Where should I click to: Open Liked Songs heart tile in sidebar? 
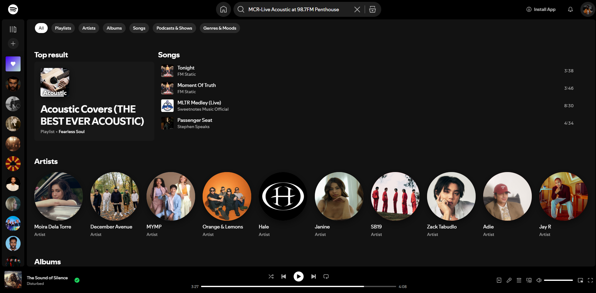coord(13,64)
